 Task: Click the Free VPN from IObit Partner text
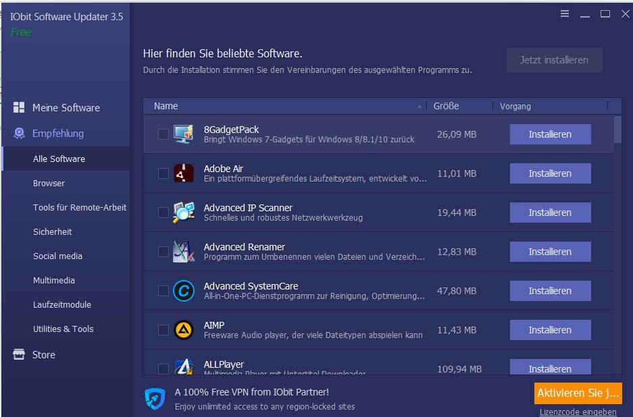click(251, 392)
